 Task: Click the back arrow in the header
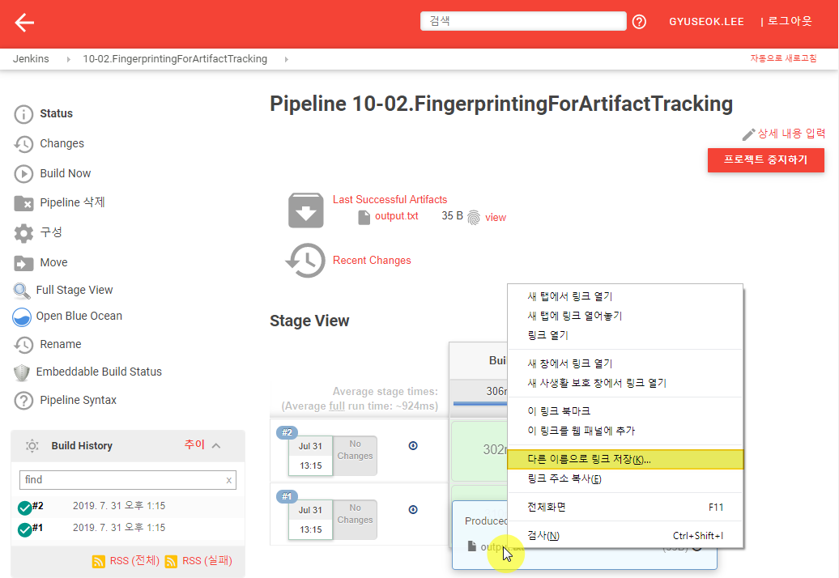tap(24, 23)
